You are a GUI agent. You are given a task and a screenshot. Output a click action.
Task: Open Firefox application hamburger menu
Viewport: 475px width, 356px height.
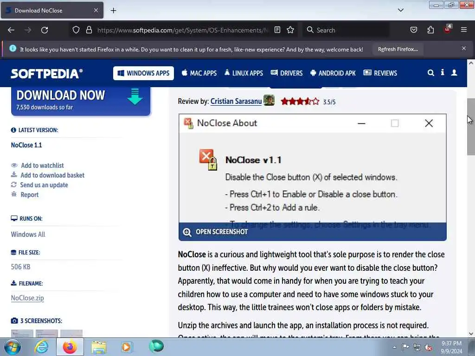point(464,30)
